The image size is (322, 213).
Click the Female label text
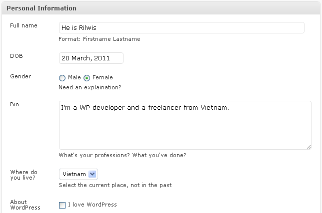[x=102, y=78]
